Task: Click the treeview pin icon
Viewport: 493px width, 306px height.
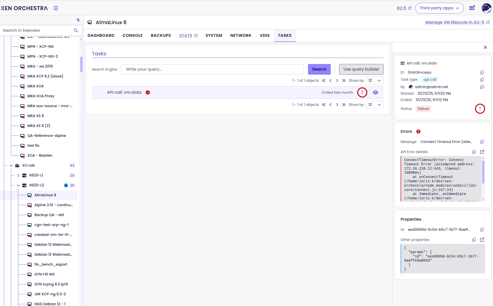Action: [x=78, y=20]
